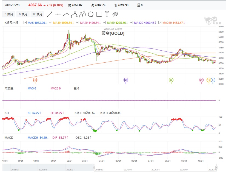Click the 5 moving average circle marker

[x=213, y=80]
